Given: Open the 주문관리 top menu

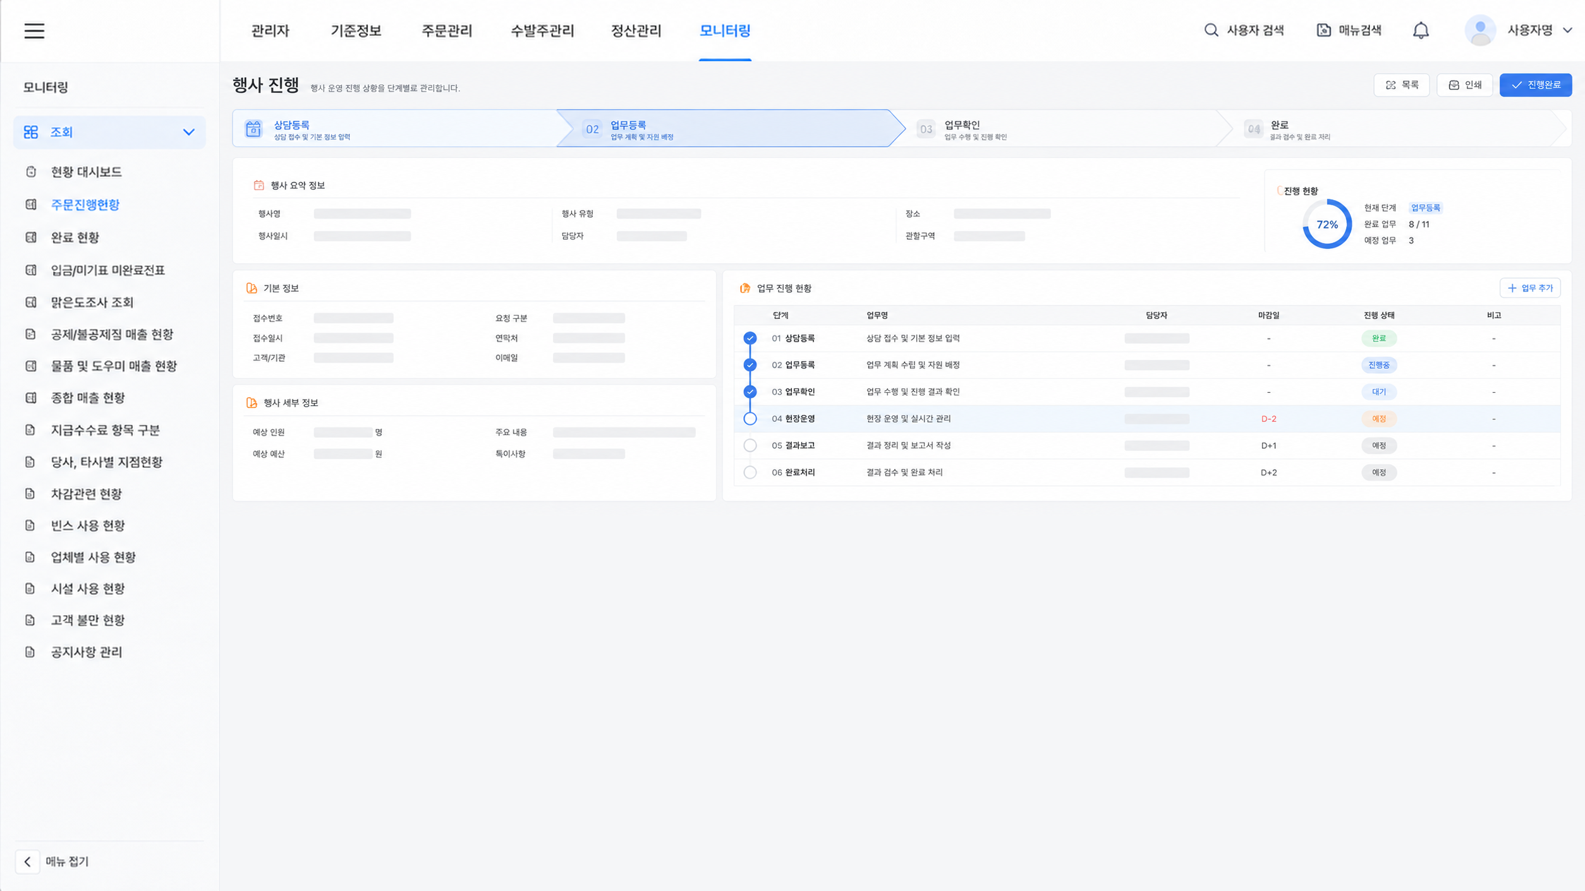Looking at the screenshot, I should click(x=447, y=30).
